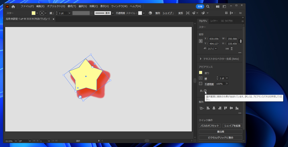Click the yellow star shape on canvas
The image size is (288, 147).
(86, 76)
